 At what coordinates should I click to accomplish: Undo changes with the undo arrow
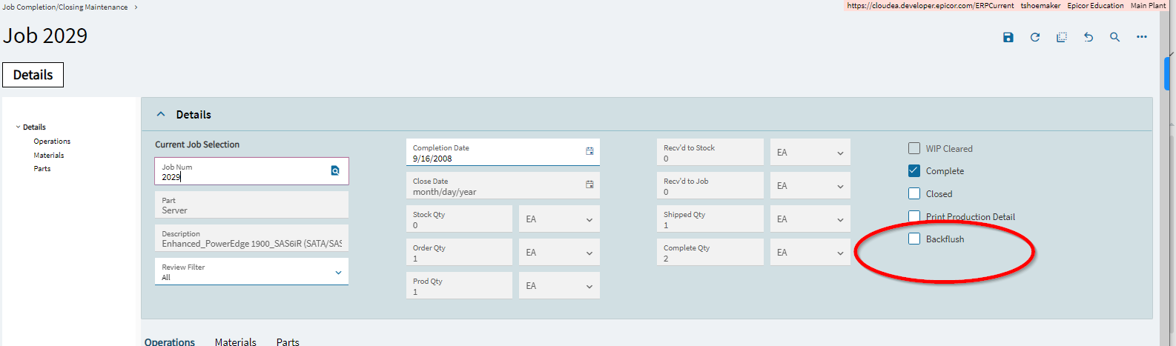(x=1089, y=37)
